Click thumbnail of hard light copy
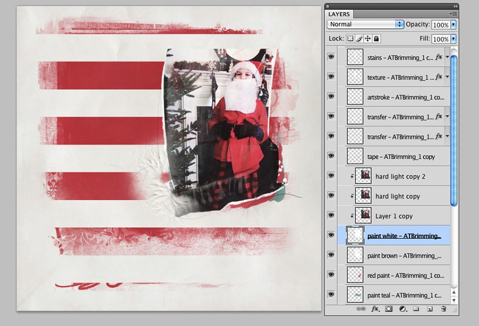479x326 pixels. (x=363, y=195)
